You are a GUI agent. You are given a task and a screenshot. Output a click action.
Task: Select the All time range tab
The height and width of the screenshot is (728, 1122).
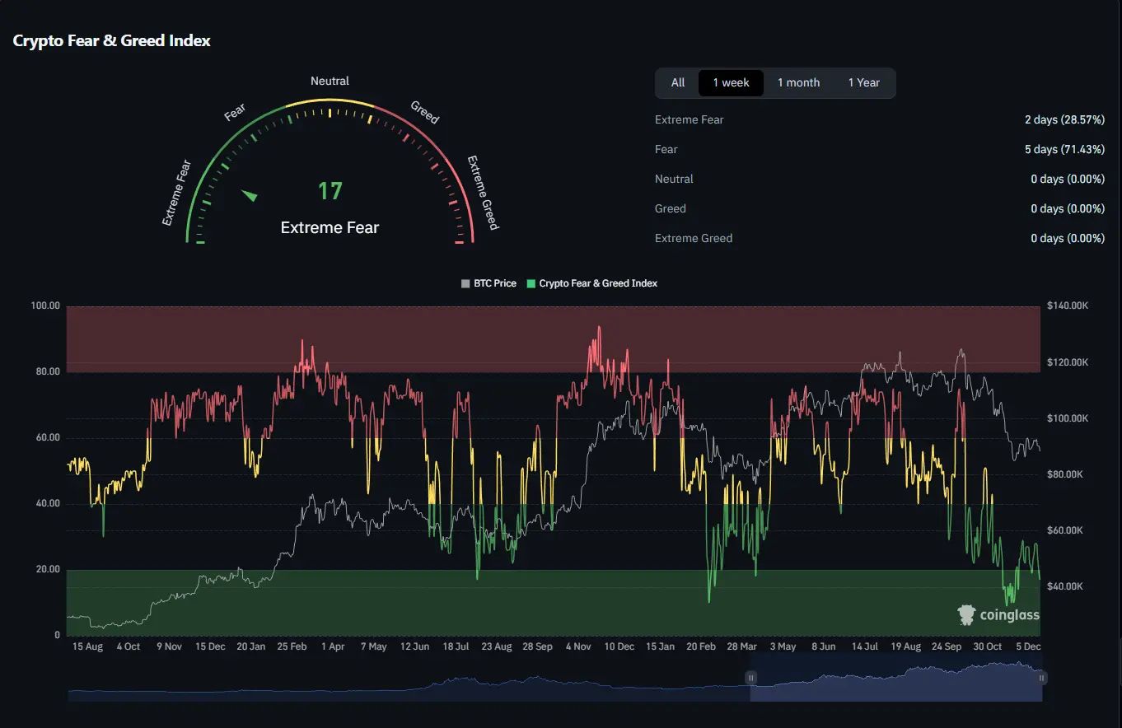click(x=677, y=82)
